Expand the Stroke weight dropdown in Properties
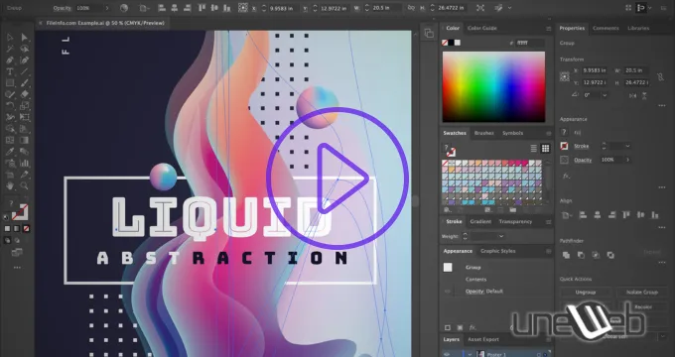This screenshot has height=357, width=675. click(627, 146)
